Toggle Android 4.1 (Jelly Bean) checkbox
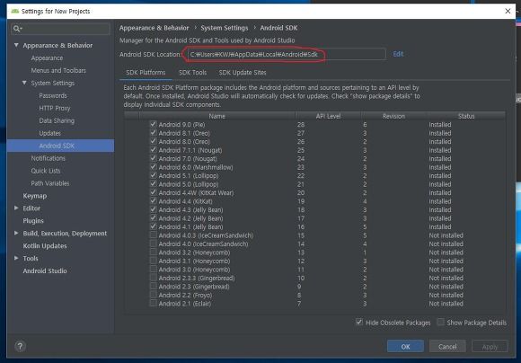This screenshot has height=363, width=521. [154, 226]
